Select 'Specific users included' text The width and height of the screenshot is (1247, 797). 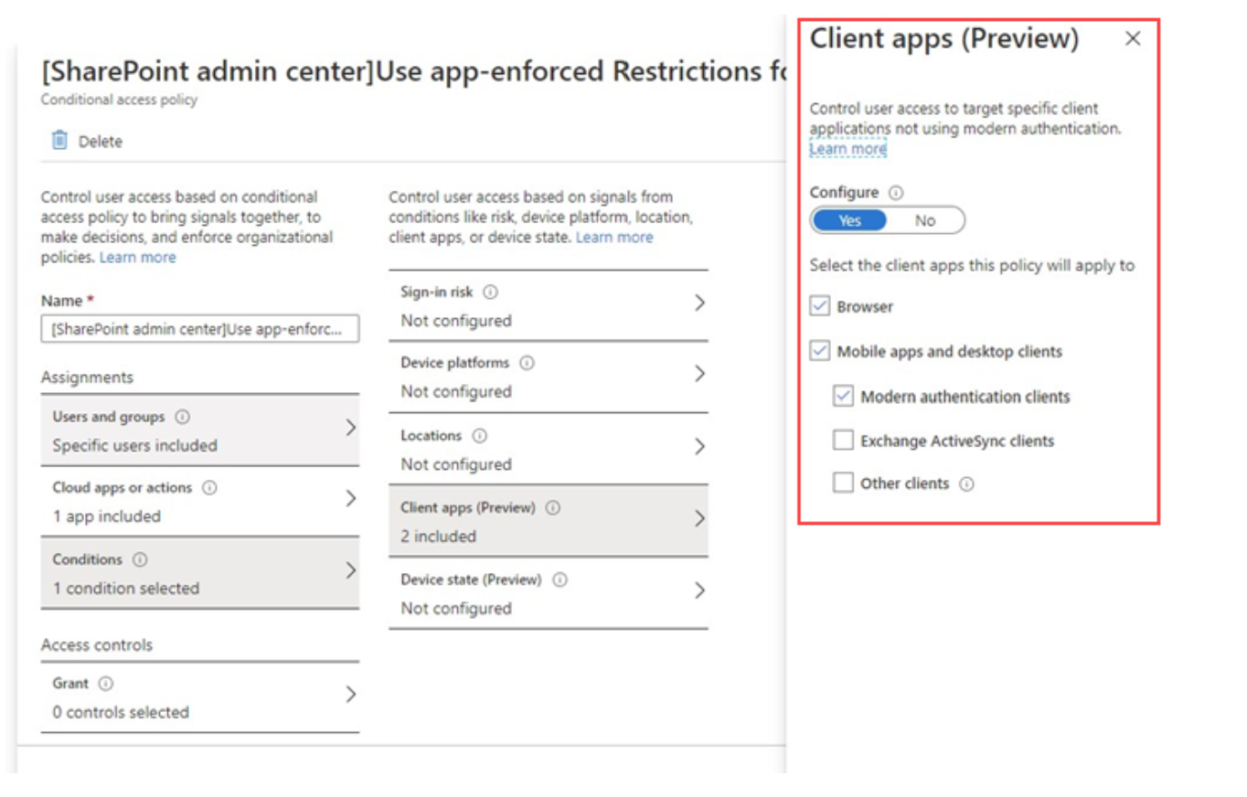[x=134, y=446]
